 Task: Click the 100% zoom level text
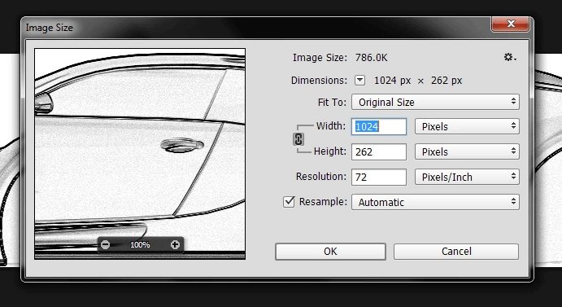(140, 245)
